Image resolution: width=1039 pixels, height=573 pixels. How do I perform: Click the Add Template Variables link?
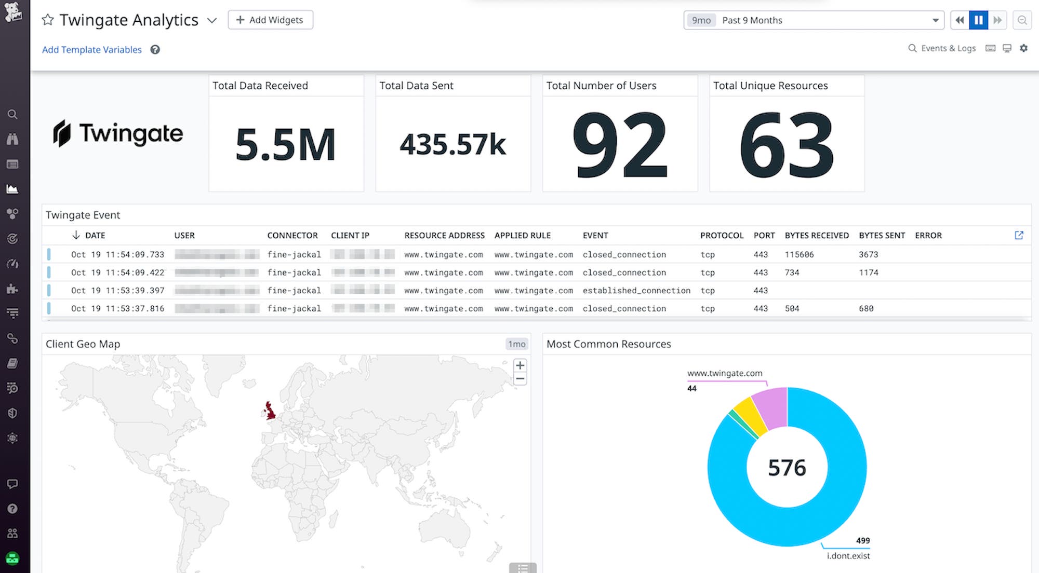click(91, 49)
